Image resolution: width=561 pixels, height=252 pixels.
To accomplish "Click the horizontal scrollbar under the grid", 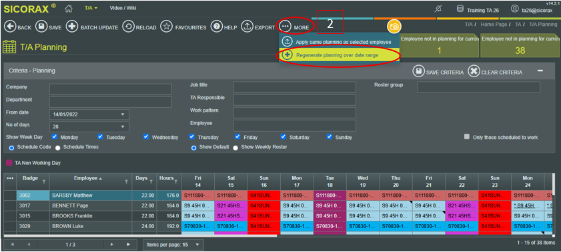I will (x=140, y=235).
